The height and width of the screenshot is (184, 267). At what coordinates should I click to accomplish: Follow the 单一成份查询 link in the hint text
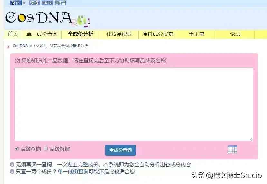pyautogui.click(x=73, y=171)
